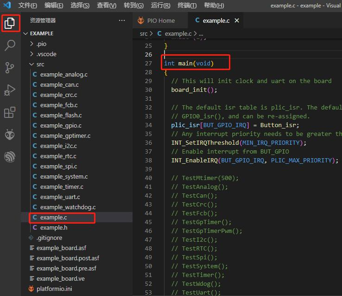
Task: Click the example.c breadcrumb segment
Action: (178, 33)
